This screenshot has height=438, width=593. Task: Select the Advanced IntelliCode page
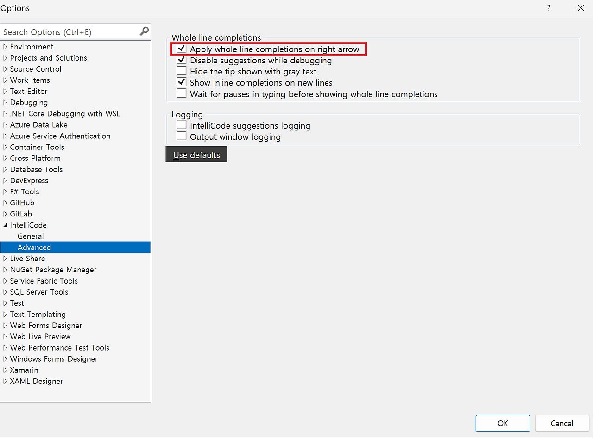34,247
